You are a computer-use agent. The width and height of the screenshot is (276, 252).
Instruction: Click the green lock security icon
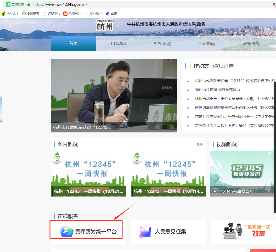pyautogui.click(x=29, y=4)
